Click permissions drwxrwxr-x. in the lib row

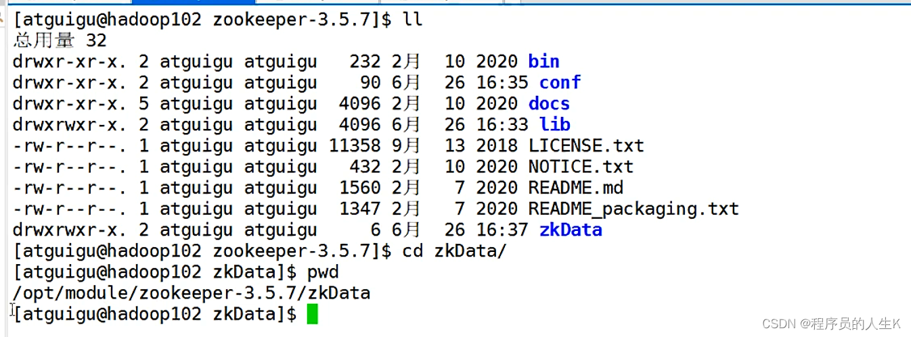point(70,124)
